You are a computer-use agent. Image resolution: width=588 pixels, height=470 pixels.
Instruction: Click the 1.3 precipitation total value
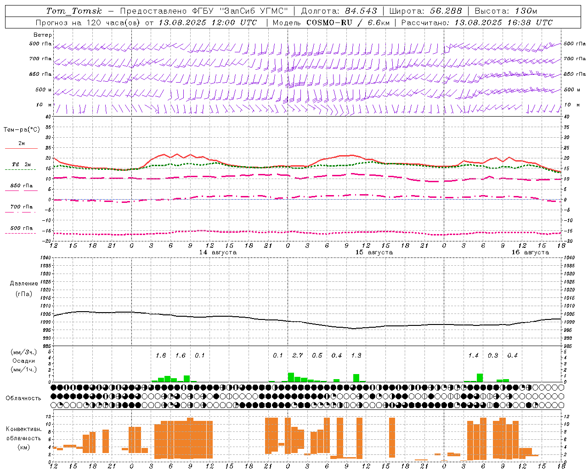point(356,356)
